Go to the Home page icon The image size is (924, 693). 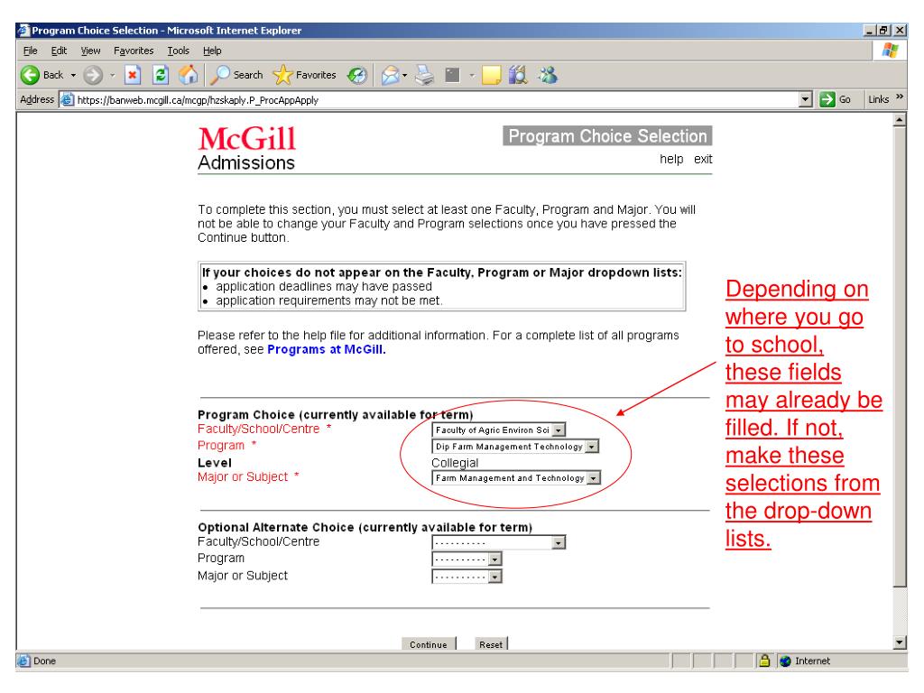pos(189,75)
